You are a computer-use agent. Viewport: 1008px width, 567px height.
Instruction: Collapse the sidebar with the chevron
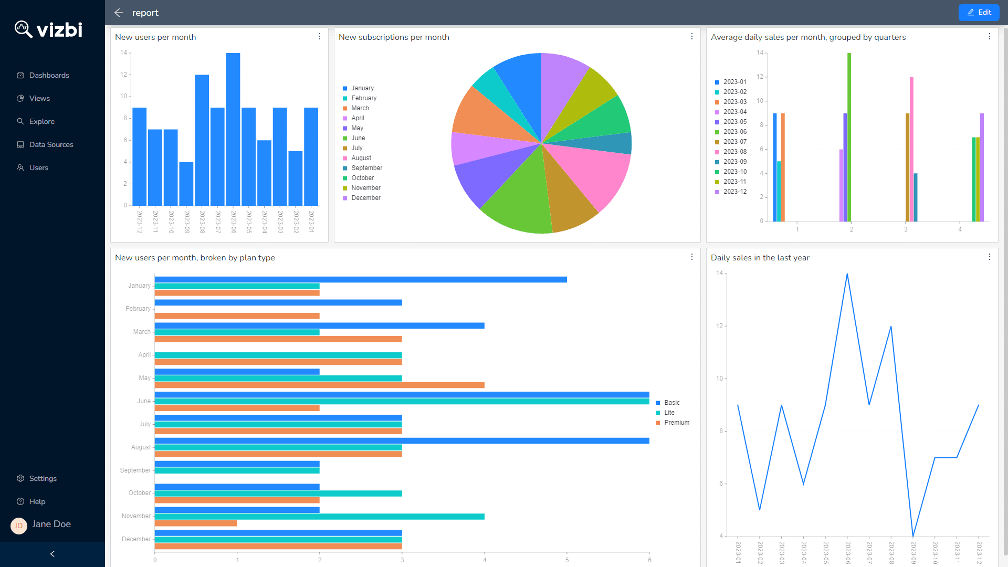52,554
